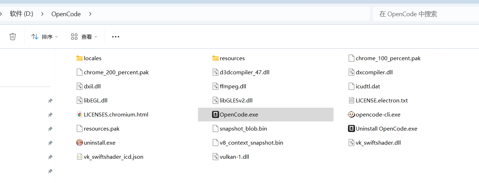Select uninstall.exe file name
The image size is (479, 183).
(x=99, y=143)
